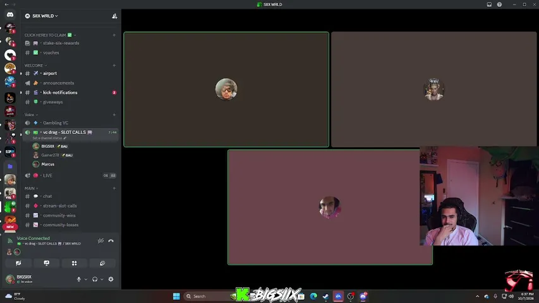Viewport: 539px width, 303px height.
Task: Open the Help question mark icon
Action: click(x=499, y=4)
